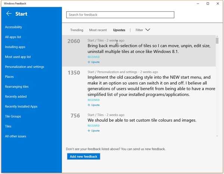This screenshot has height=174, width=224.
Task: Select Personalization and settings in sidebar
Action: click(x=25, y=67)
